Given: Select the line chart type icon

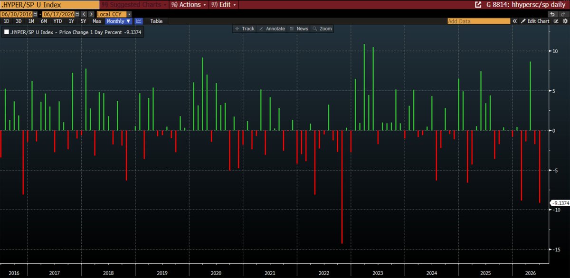Looking at the screenshot, I should coord(139,21).
